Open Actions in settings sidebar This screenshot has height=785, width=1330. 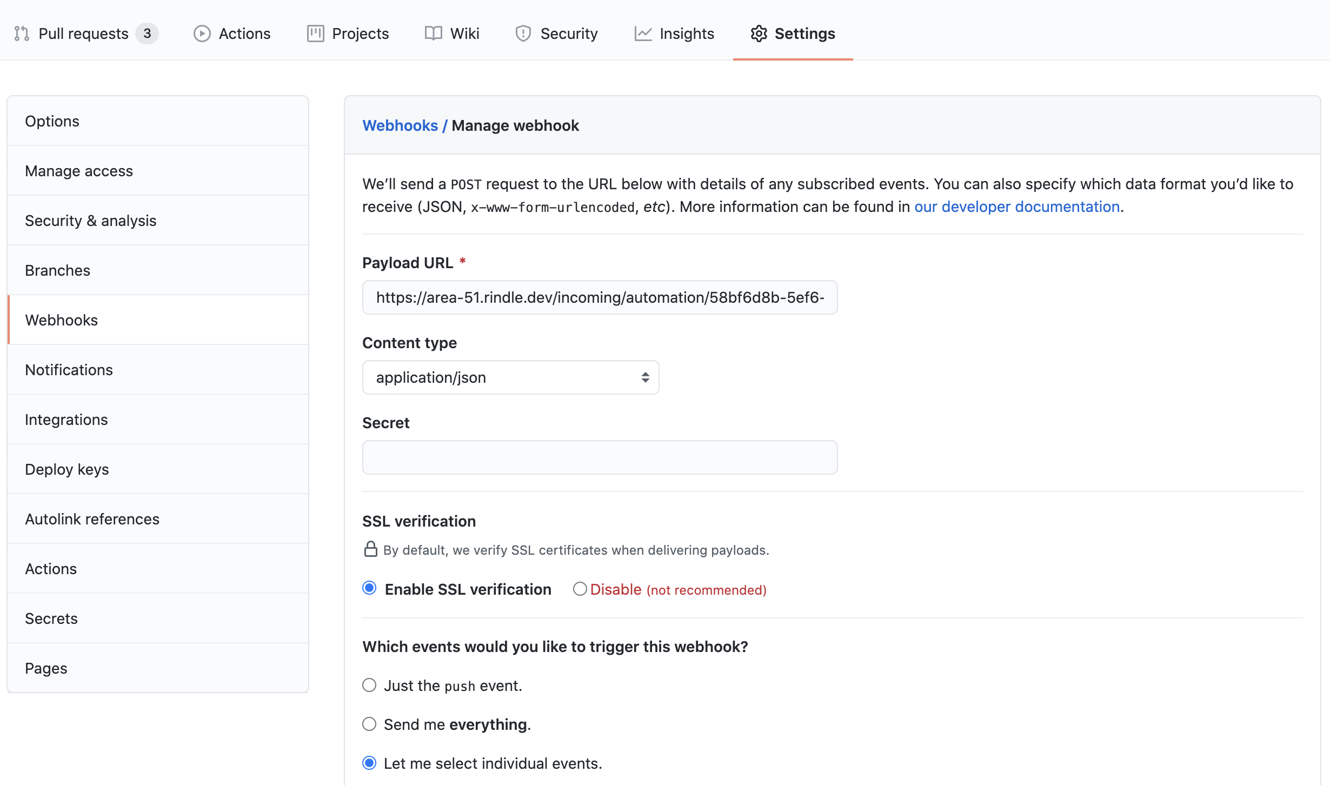click(x=158, y=569)
